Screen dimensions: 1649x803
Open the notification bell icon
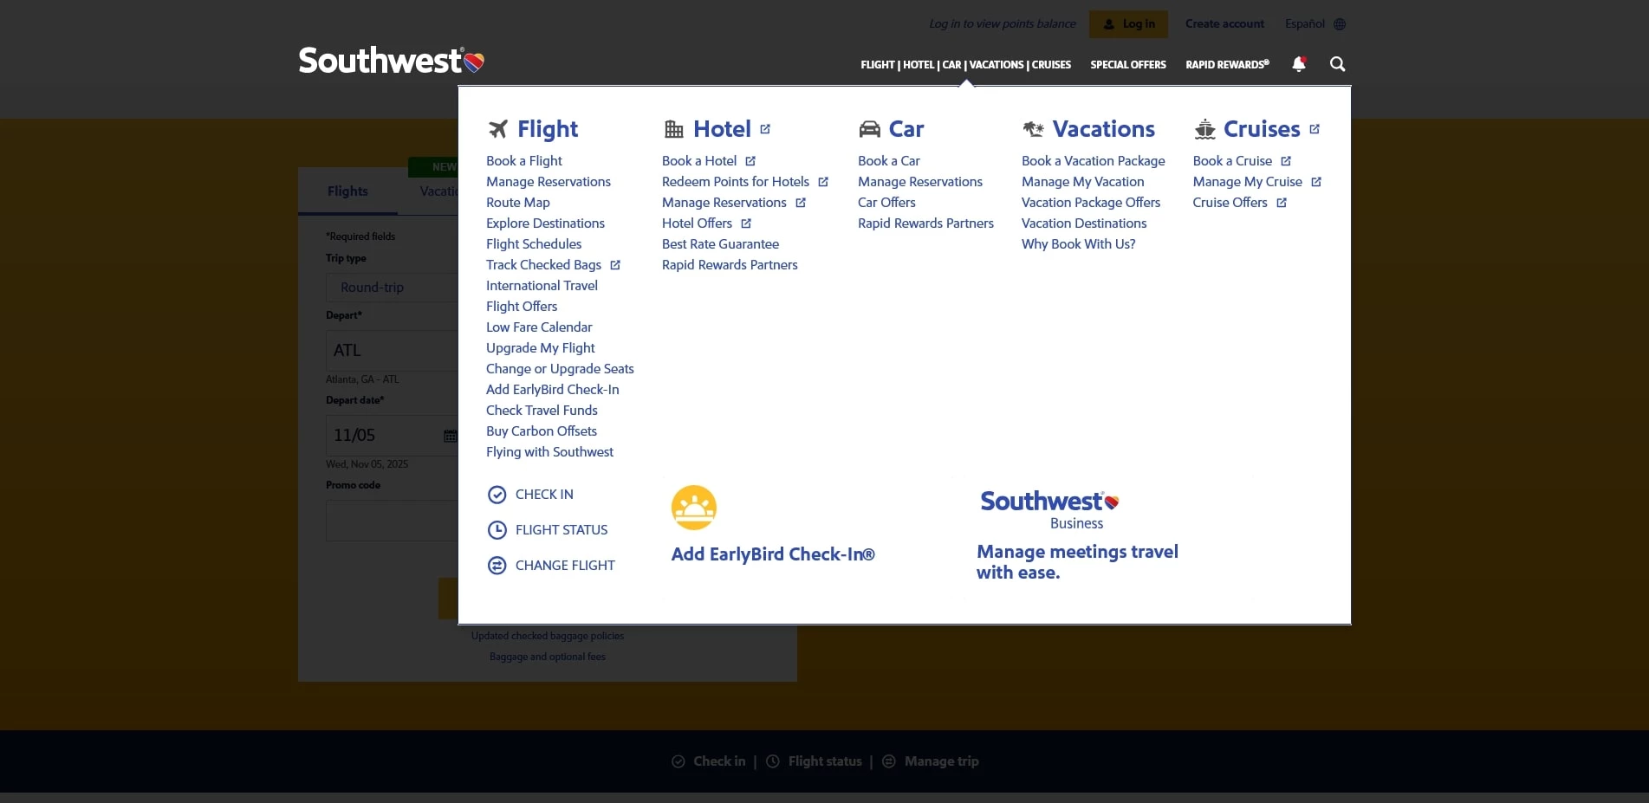[x=1298, y=64]
